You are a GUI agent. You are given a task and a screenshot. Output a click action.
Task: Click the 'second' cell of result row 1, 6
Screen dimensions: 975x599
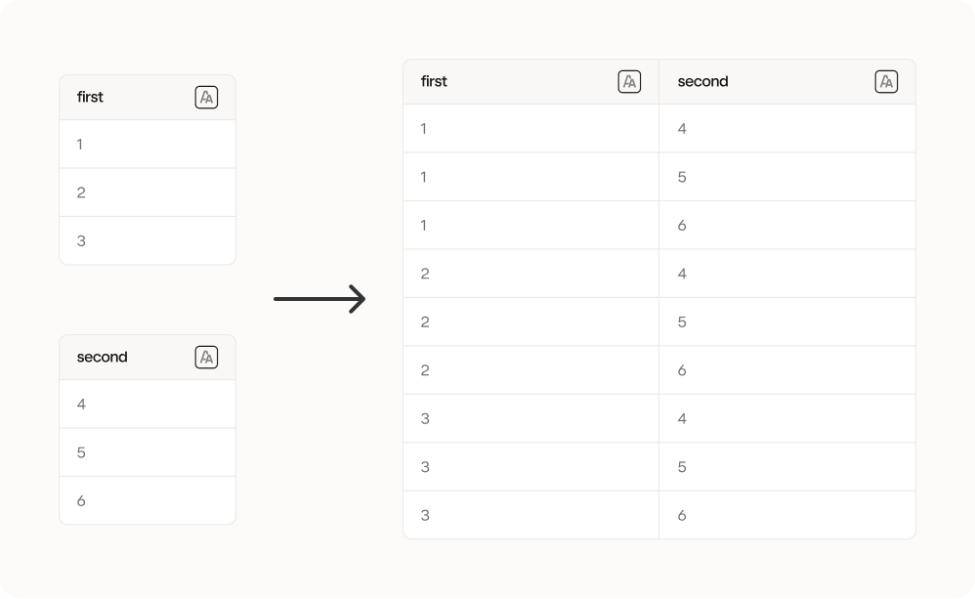click(787, 225)
